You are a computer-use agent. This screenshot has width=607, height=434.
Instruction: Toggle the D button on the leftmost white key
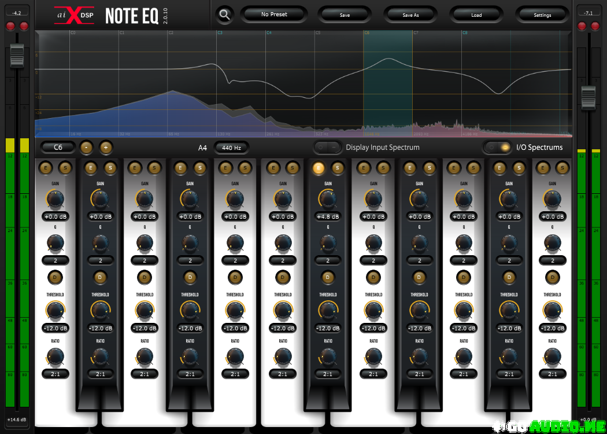(55, 277)
